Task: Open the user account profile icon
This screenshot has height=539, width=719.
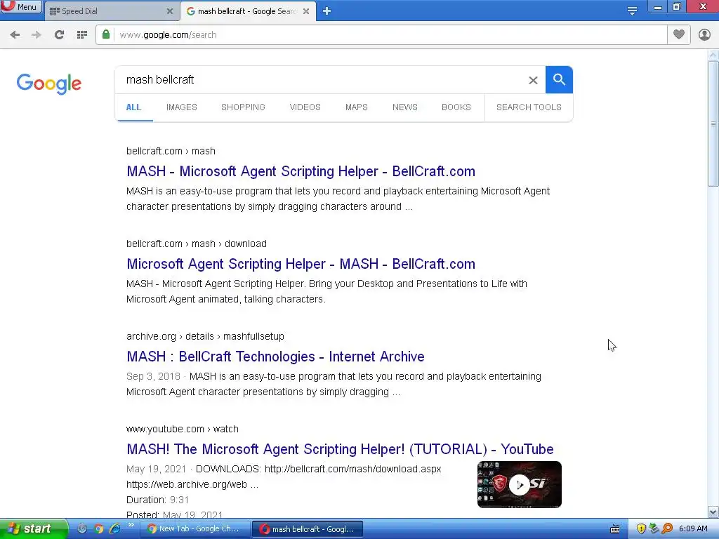Action: [x=704, y=34]
